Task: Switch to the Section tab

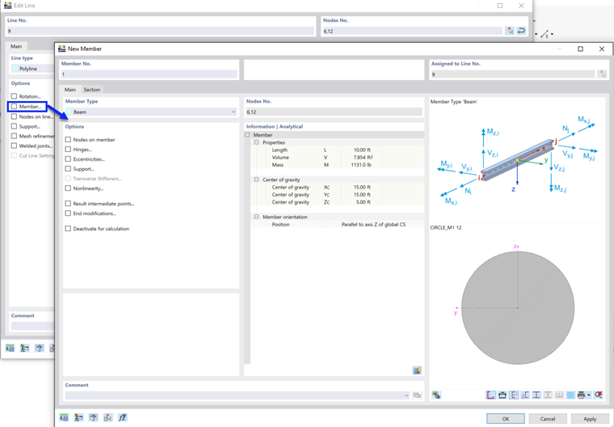Action: click(x=92, y=90)
